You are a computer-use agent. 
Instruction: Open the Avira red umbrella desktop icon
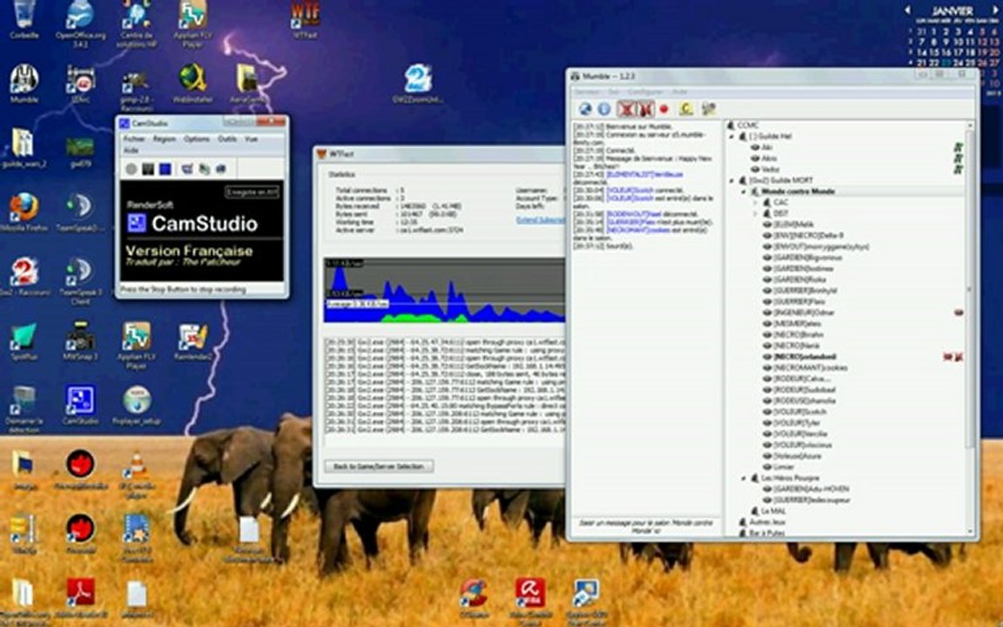point(531,602)
